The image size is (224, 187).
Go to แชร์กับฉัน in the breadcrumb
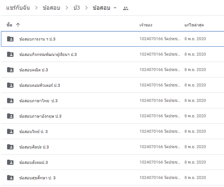point(18,8)
